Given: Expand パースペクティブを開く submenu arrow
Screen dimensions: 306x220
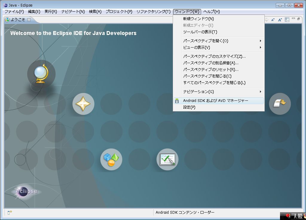Looking at the screenshot, I should click(260, 41).
